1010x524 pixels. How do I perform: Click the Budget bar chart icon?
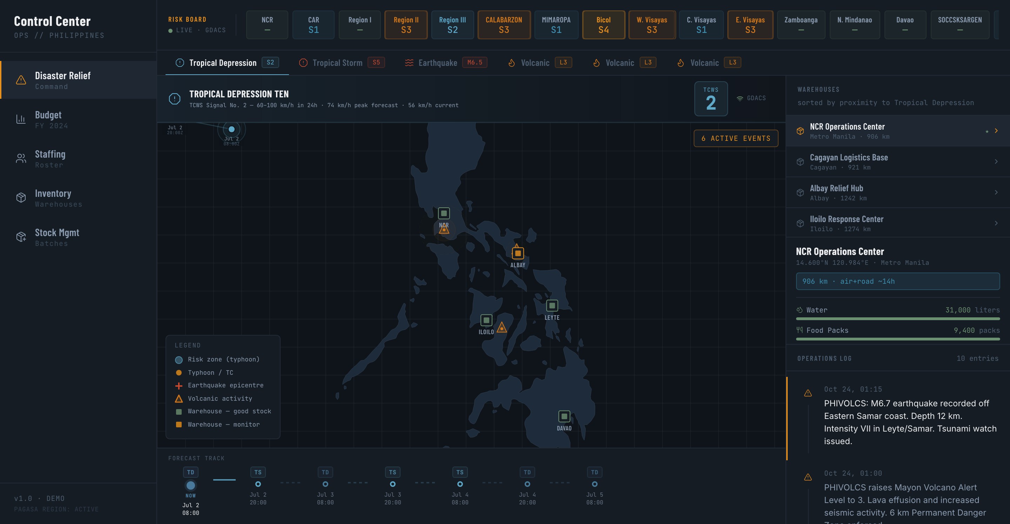point(21,119)
